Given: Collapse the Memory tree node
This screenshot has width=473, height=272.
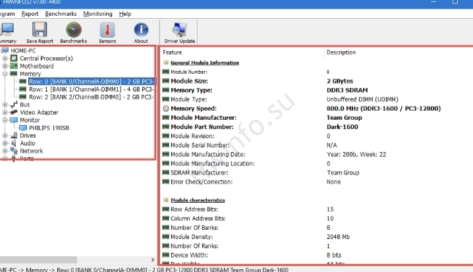Looking at the screenshot, I should [5, 74].
